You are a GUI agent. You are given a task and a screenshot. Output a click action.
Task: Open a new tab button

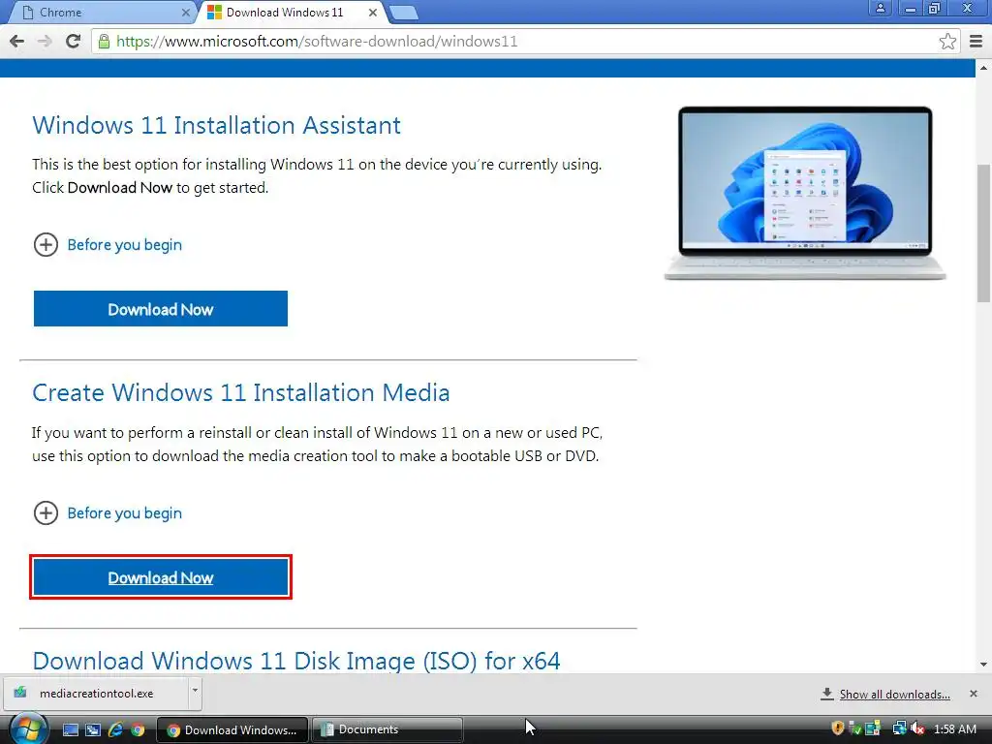403,13
